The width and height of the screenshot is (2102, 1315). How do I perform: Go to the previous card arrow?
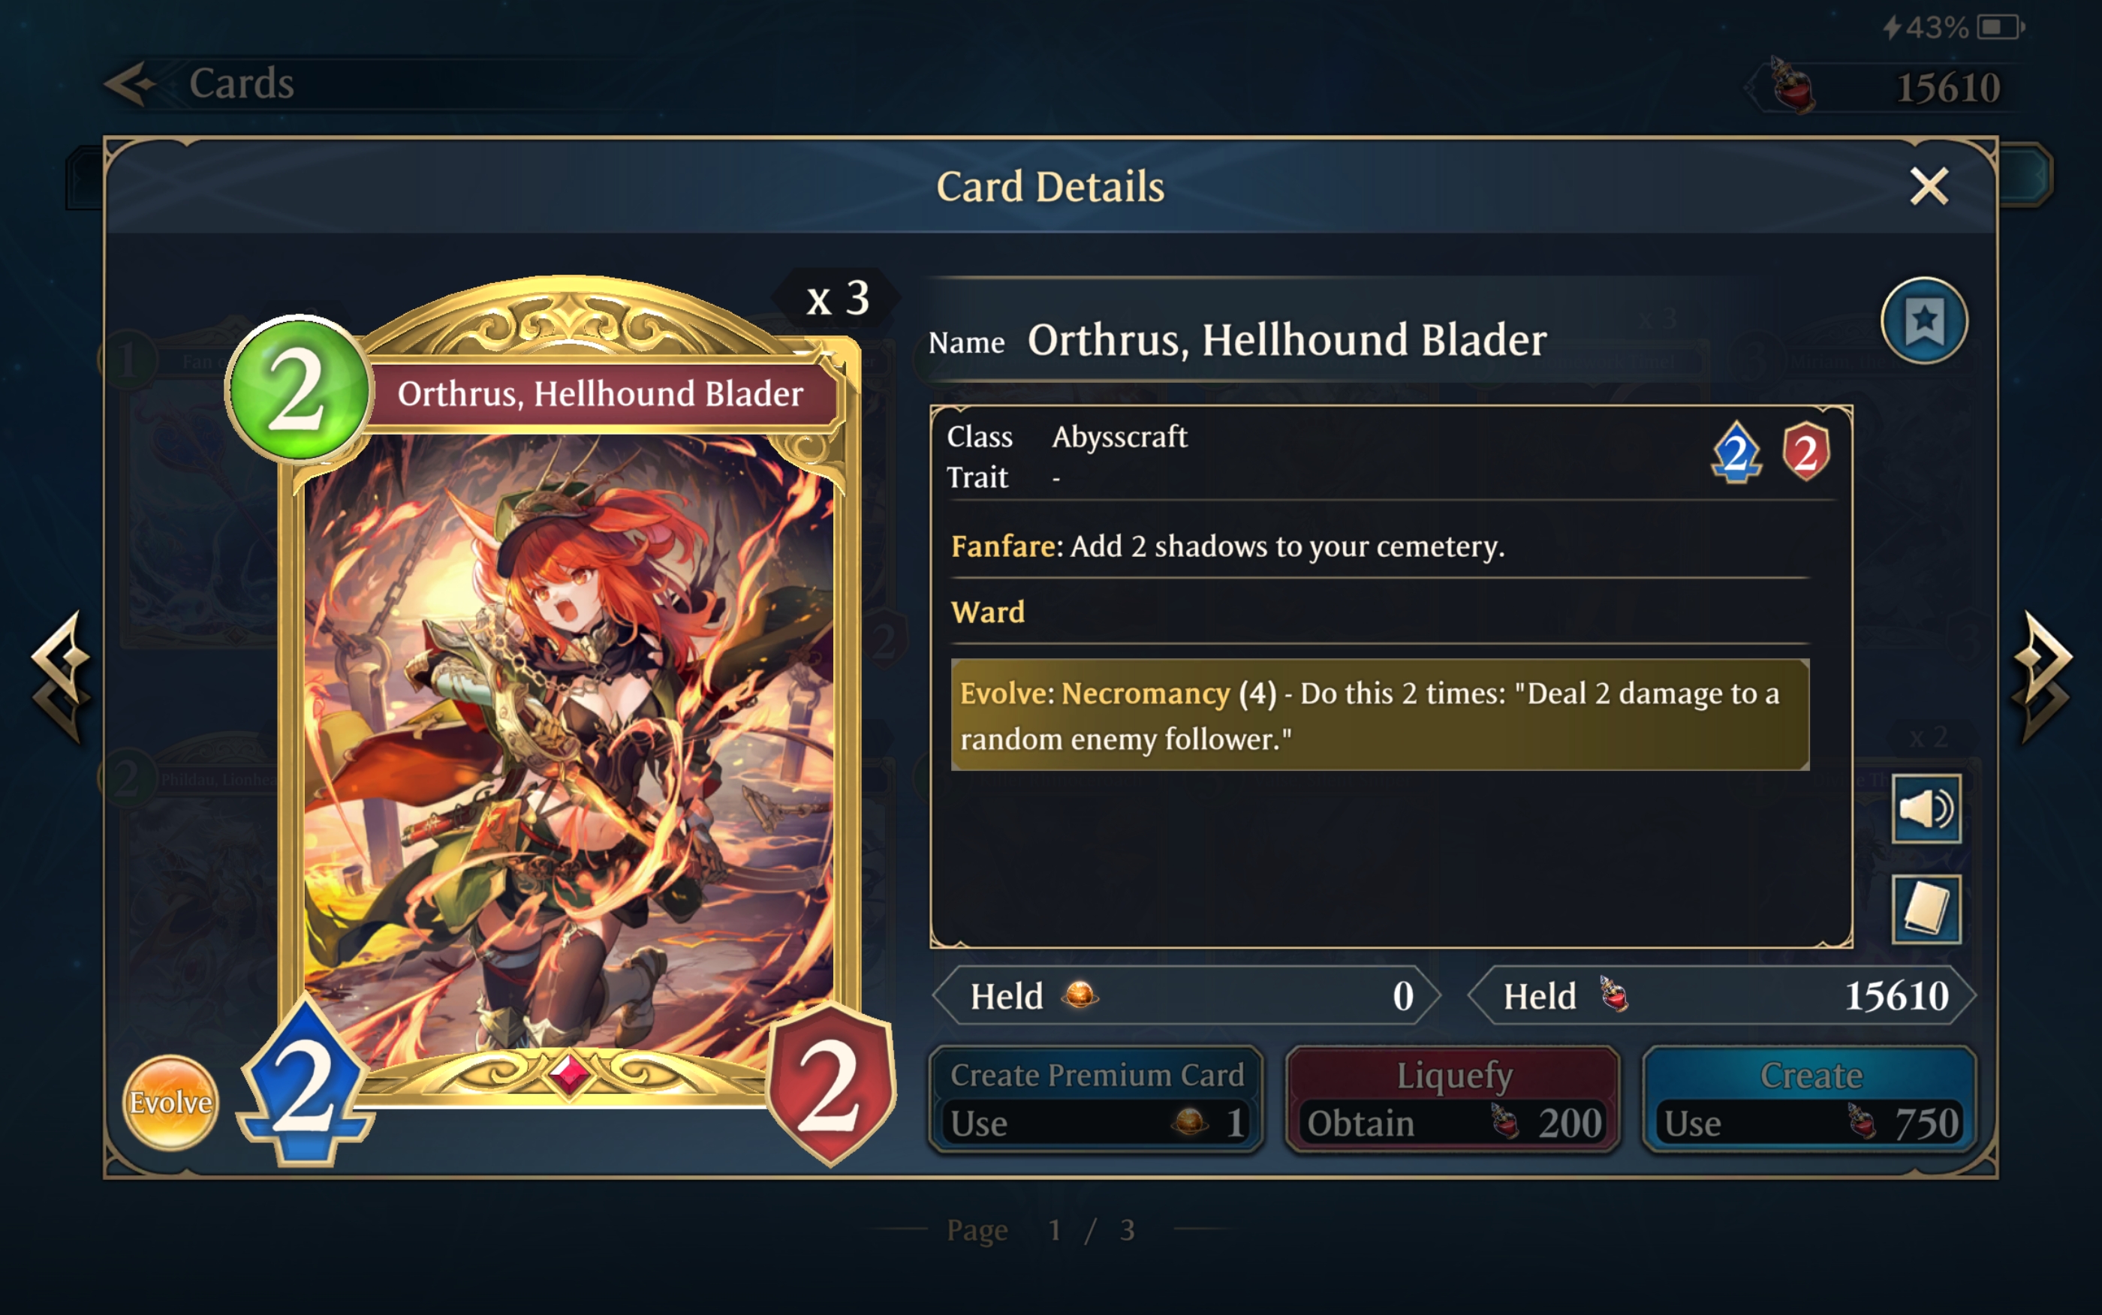pyautogui.click(x=61, y=676)
